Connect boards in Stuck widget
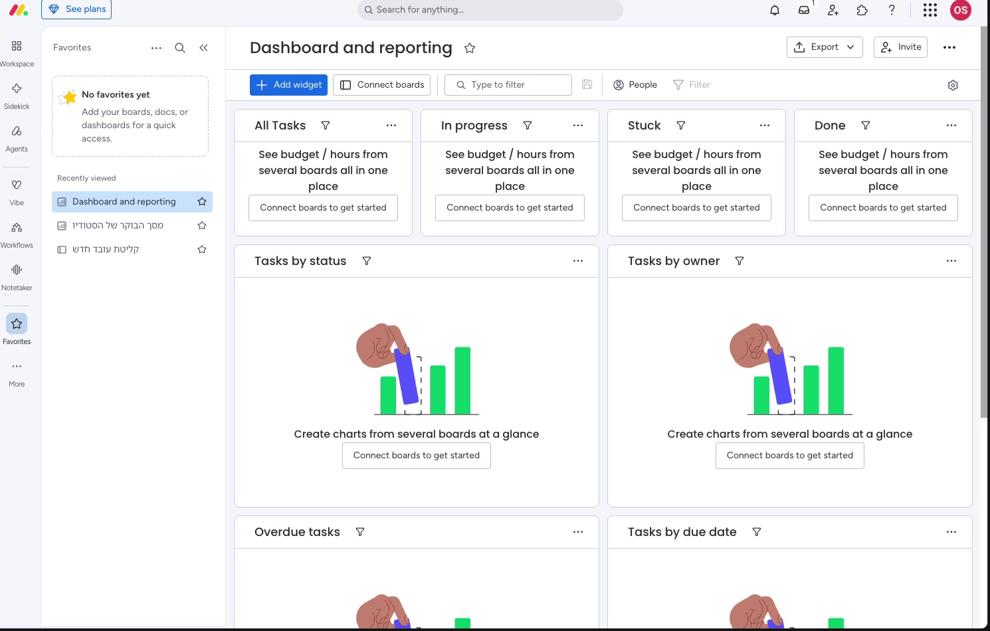 pyautogui.click(x=696, y=208)
